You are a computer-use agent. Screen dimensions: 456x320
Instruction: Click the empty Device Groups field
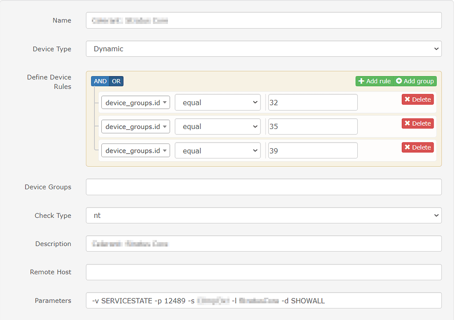(263, 187)
